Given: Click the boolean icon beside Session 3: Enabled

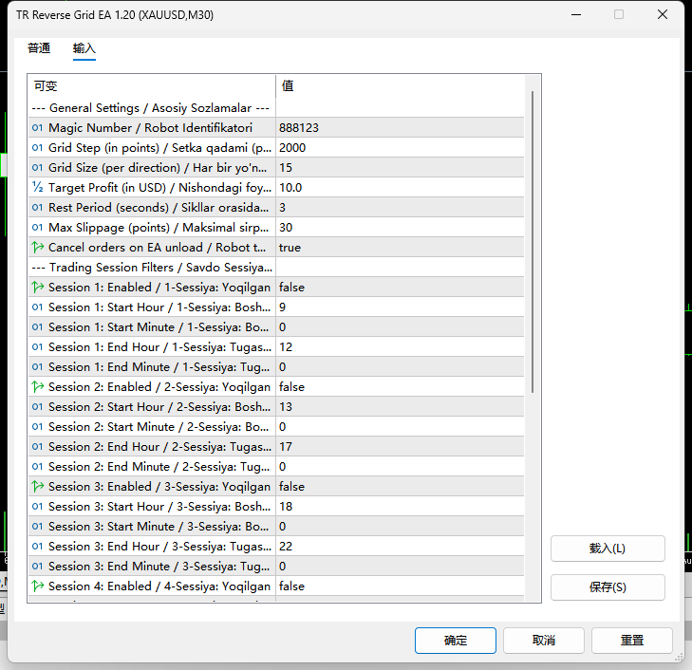Looking at the screenshot, I should [38, 487].
